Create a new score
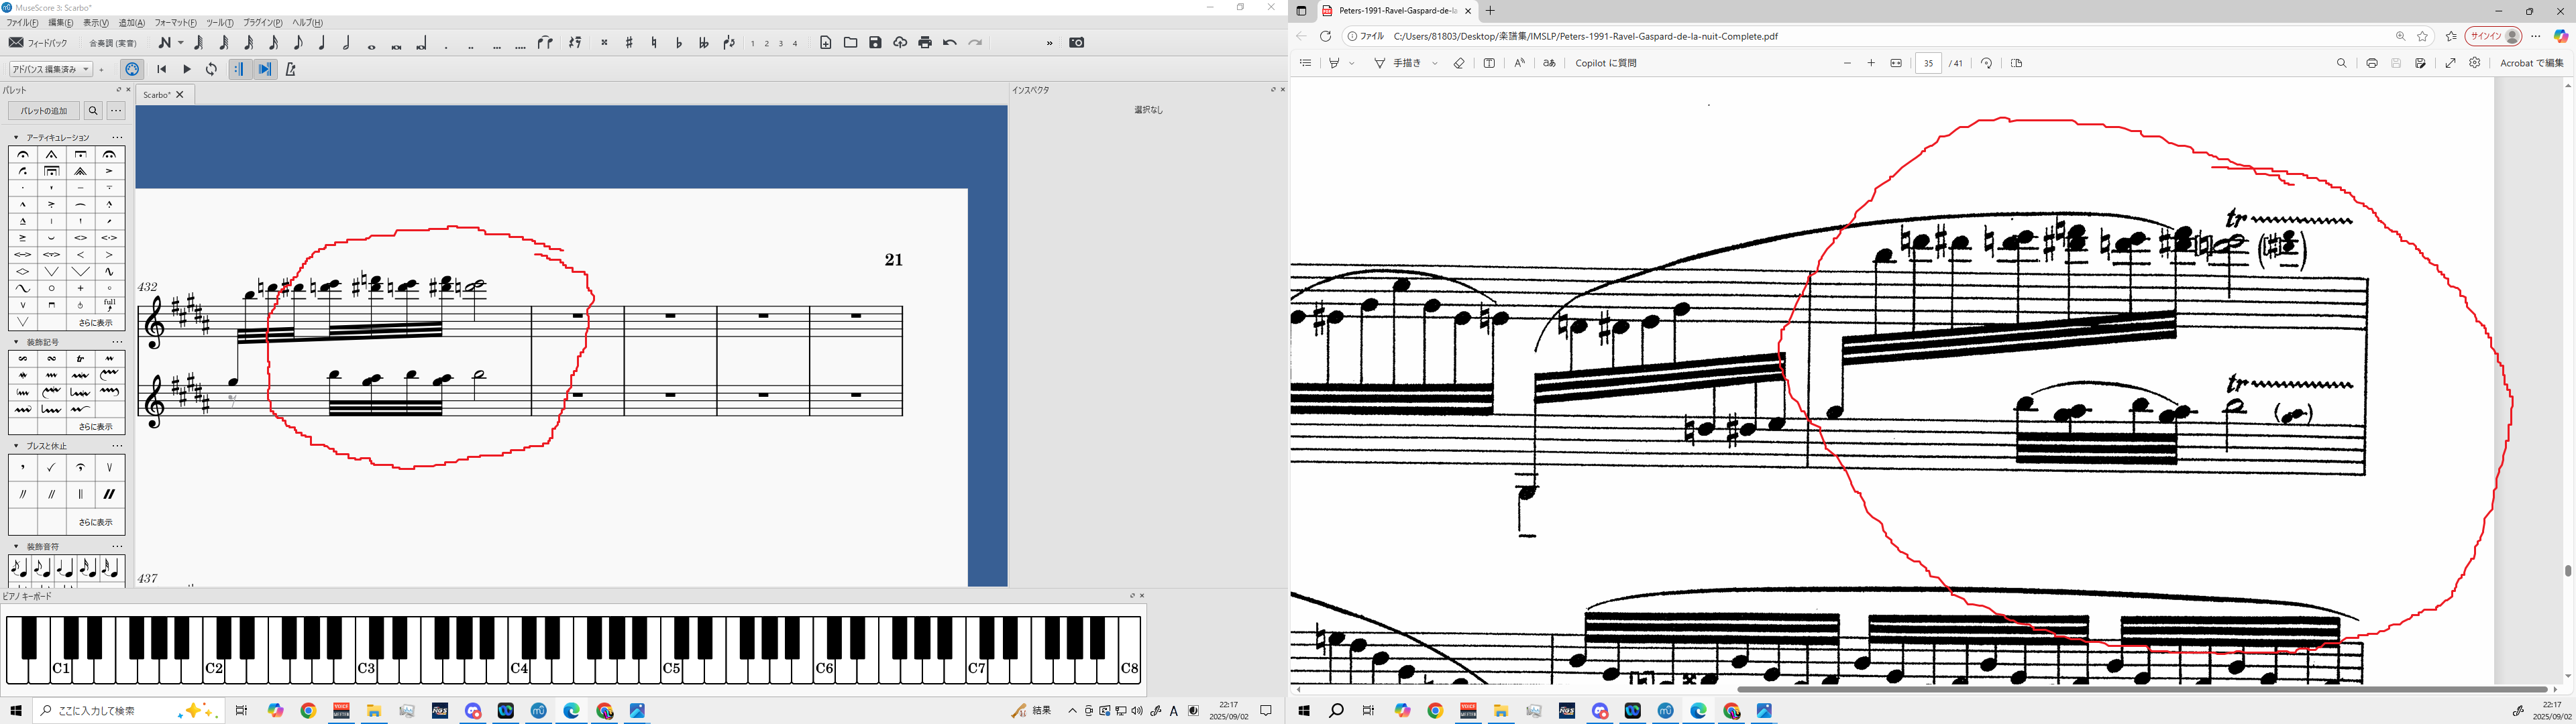 click(x=826, y=43)
